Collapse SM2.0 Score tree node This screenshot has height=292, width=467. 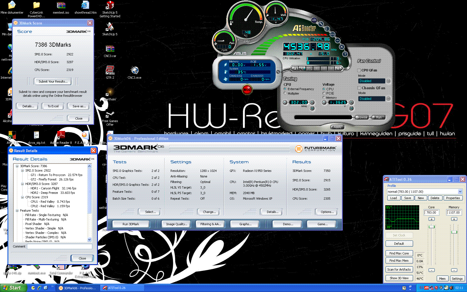tap(23, 170)
